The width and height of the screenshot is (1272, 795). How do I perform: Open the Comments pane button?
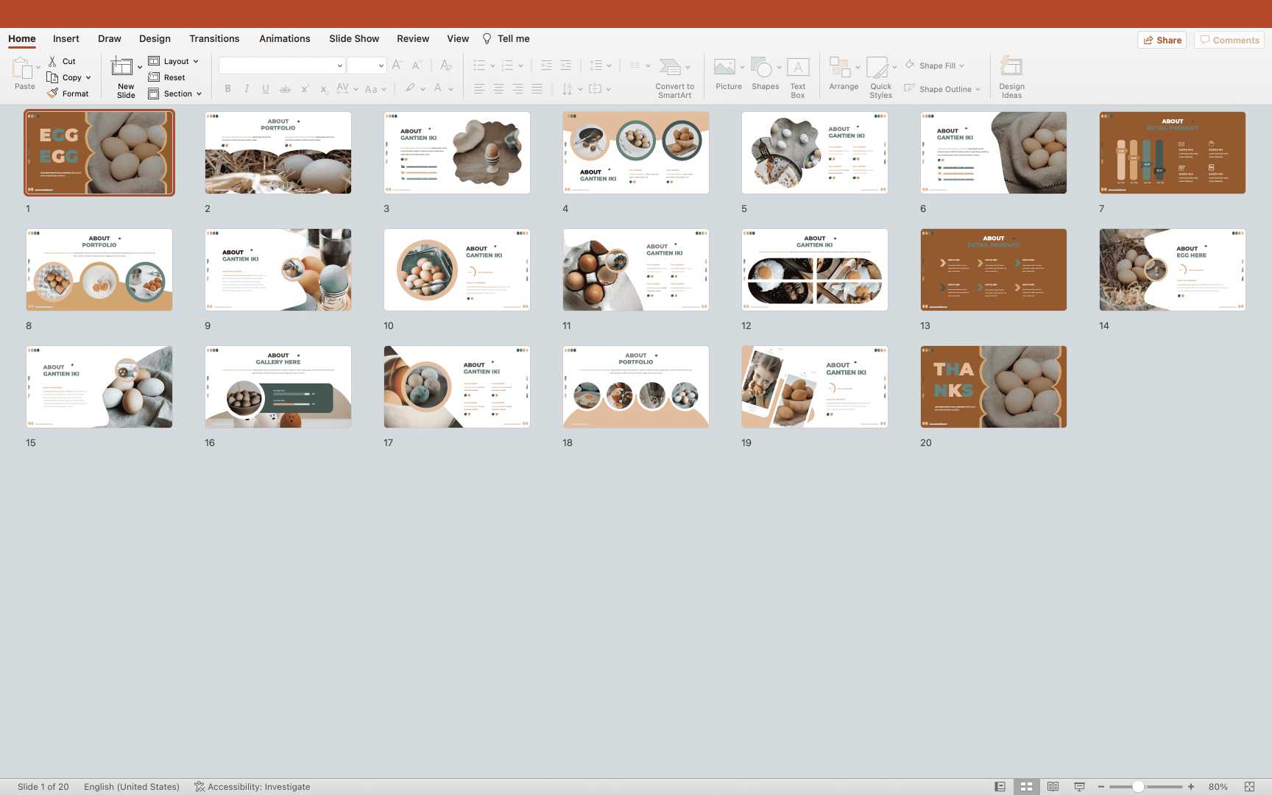point(1229,40)
